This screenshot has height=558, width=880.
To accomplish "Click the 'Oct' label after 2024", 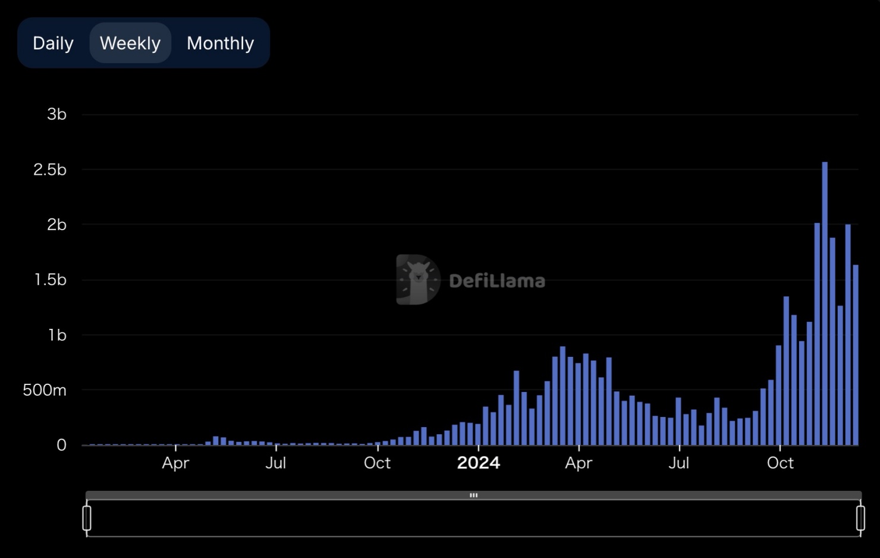I will point(780,463).
